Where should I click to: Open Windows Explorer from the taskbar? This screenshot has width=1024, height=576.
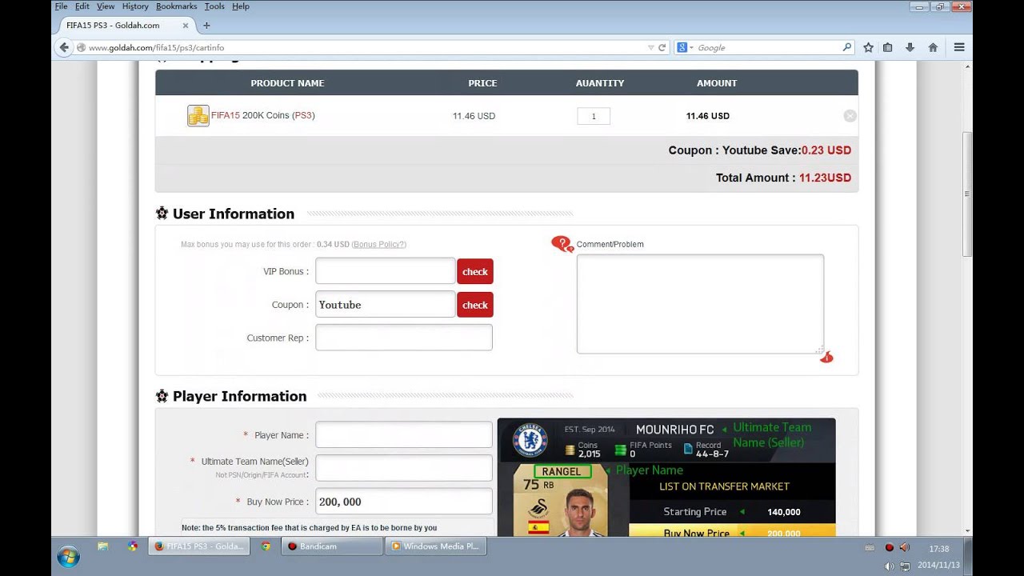tap(102, 546)
